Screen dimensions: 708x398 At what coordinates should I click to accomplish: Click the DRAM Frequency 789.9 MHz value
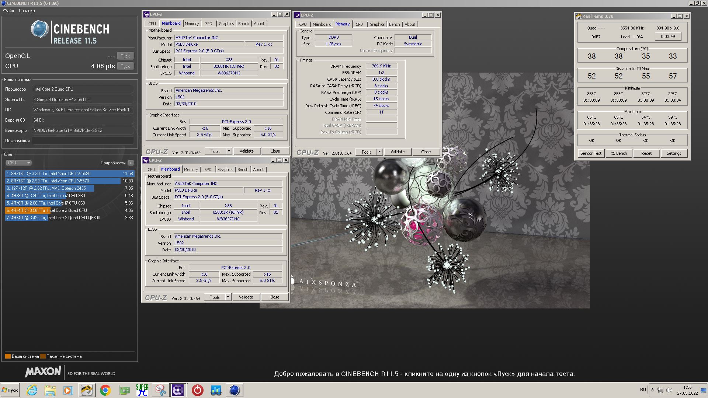coord(381,66)
